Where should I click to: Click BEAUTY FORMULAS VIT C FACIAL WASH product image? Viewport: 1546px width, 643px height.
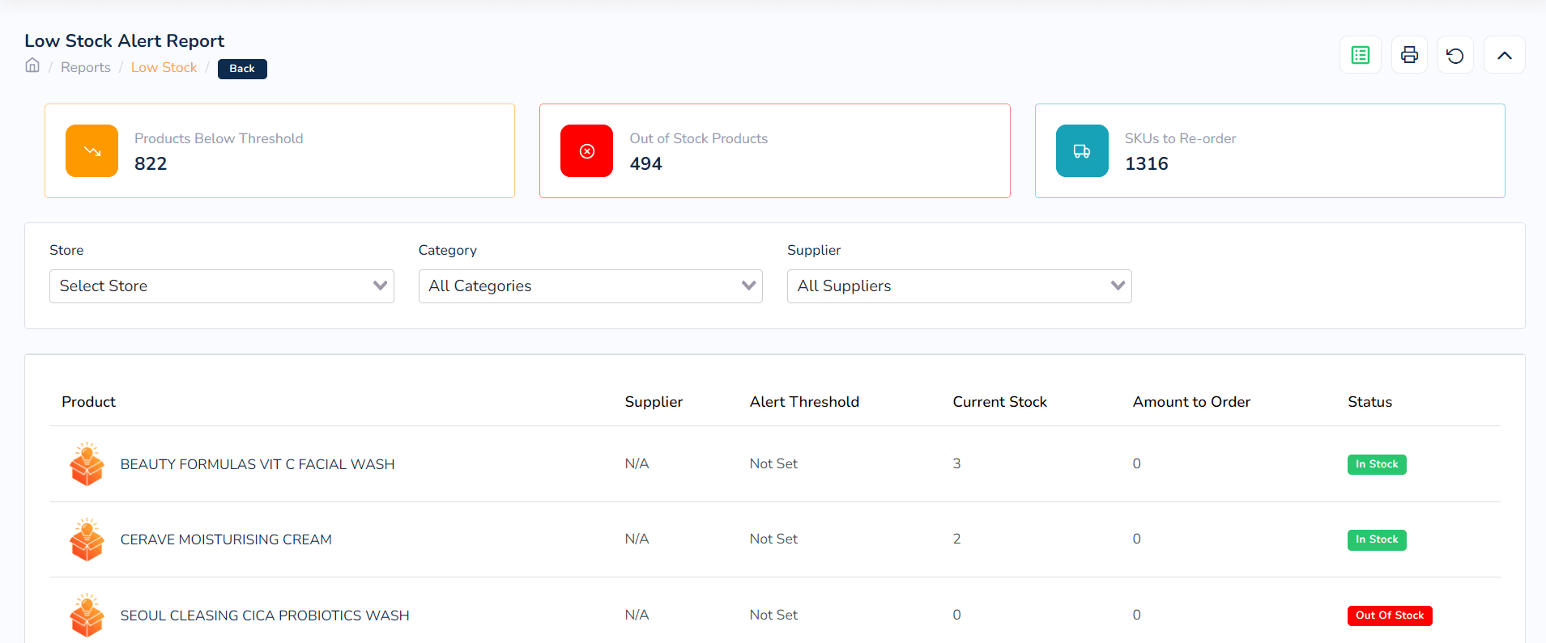[87, 463]
